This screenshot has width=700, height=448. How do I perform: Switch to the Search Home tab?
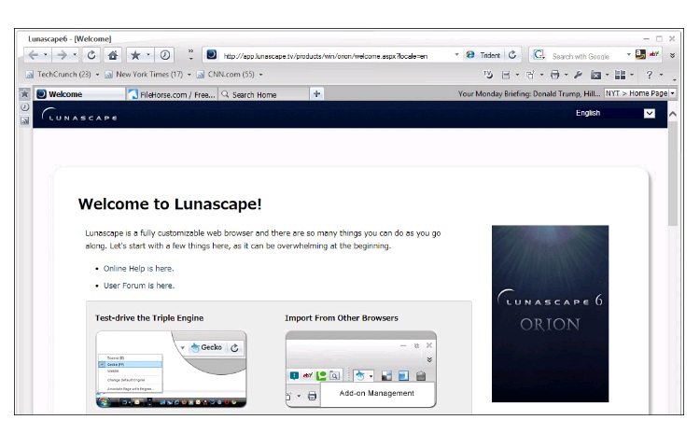[x=264, y=94]
